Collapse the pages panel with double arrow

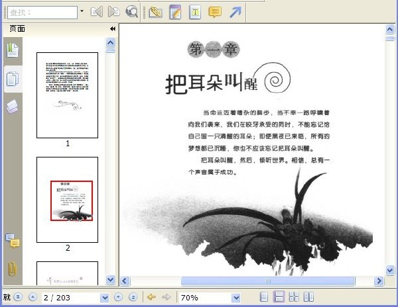(113, 29)
